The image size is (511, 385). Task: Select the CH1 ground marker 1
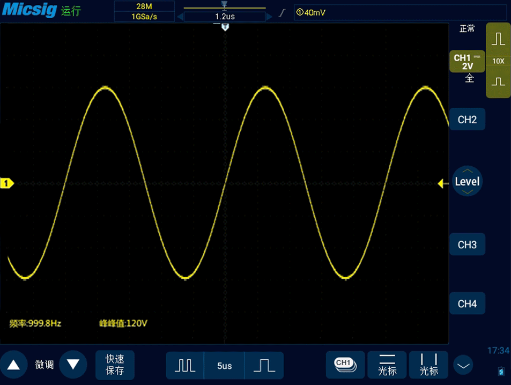pos(7,183)
